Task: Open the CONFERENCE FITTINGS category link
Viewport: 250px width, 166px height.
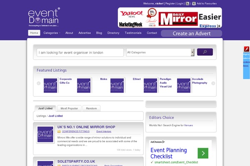Action: click(76, 132)
